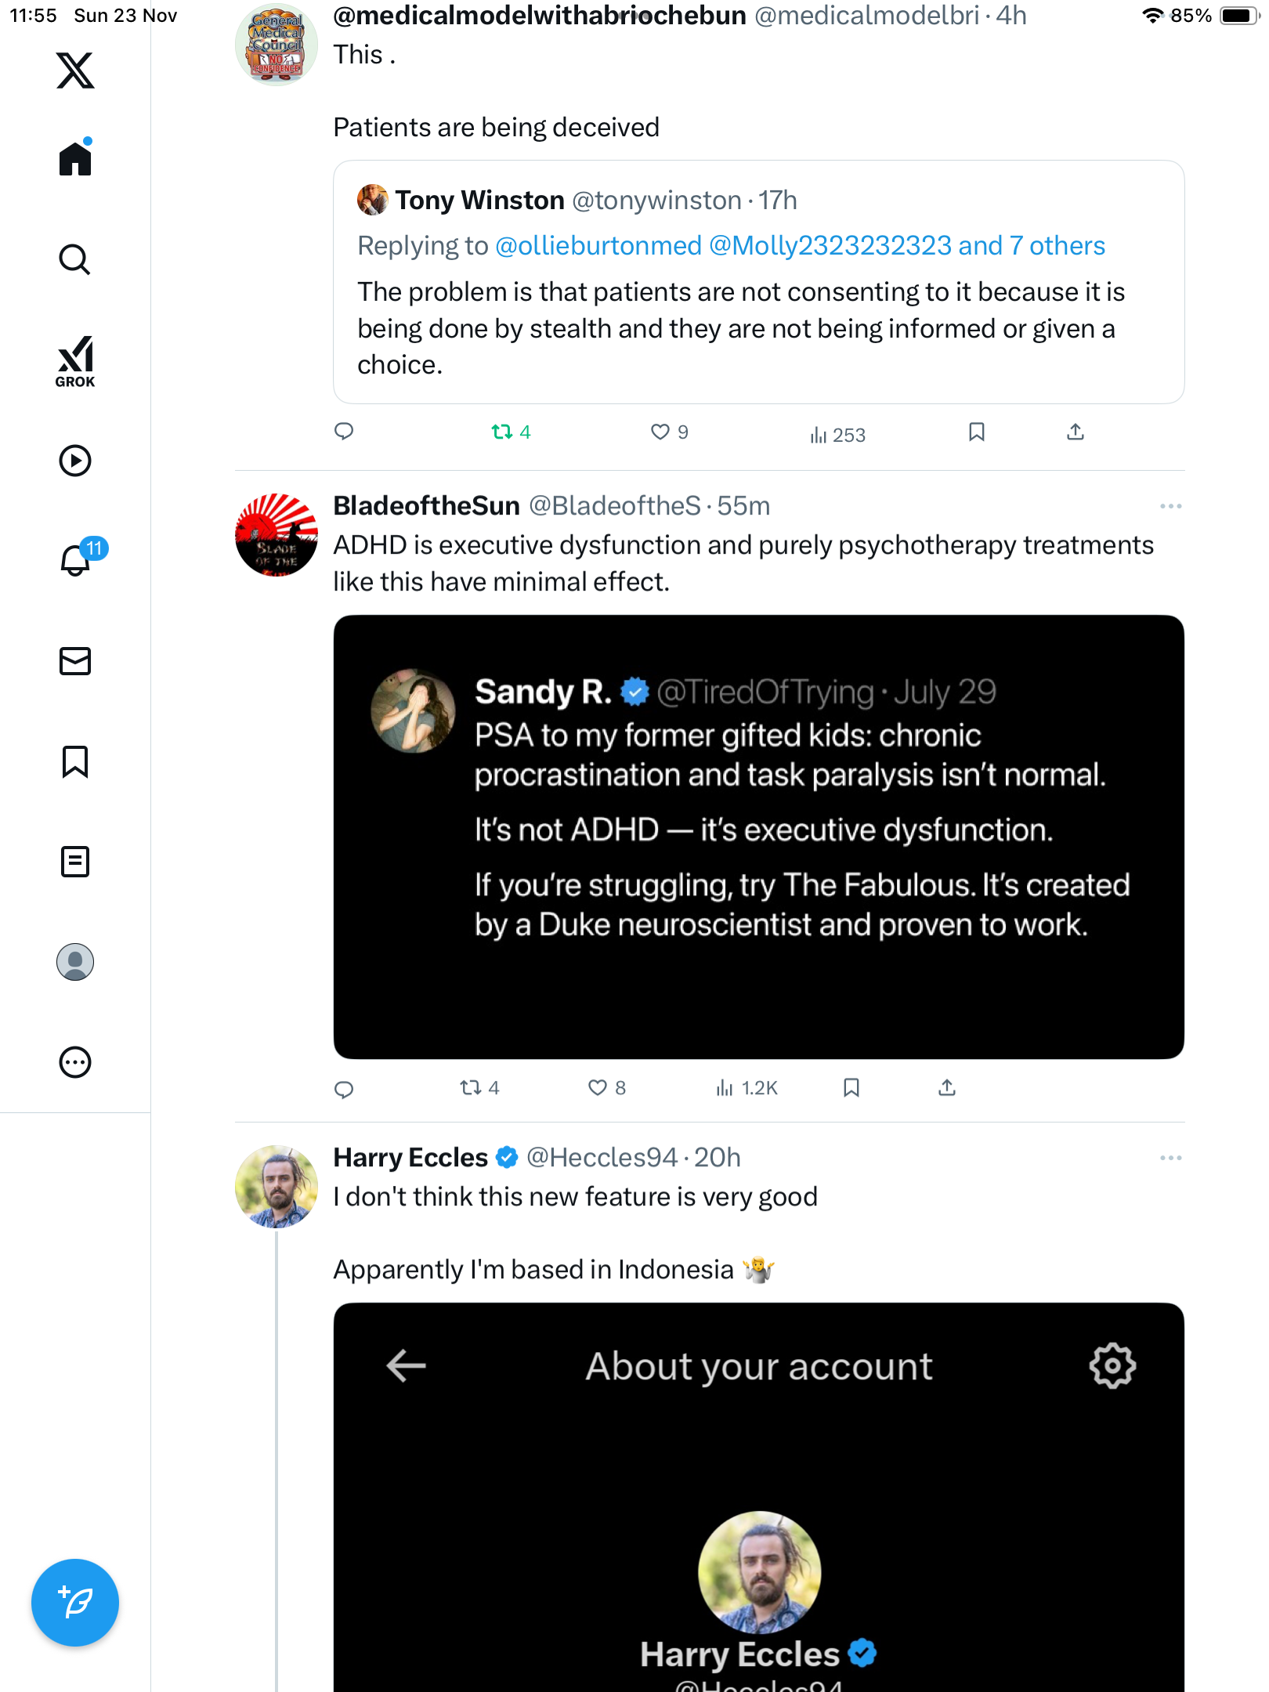
Task: View the Sandy R. screenshot image
Action: pos(758,837)
